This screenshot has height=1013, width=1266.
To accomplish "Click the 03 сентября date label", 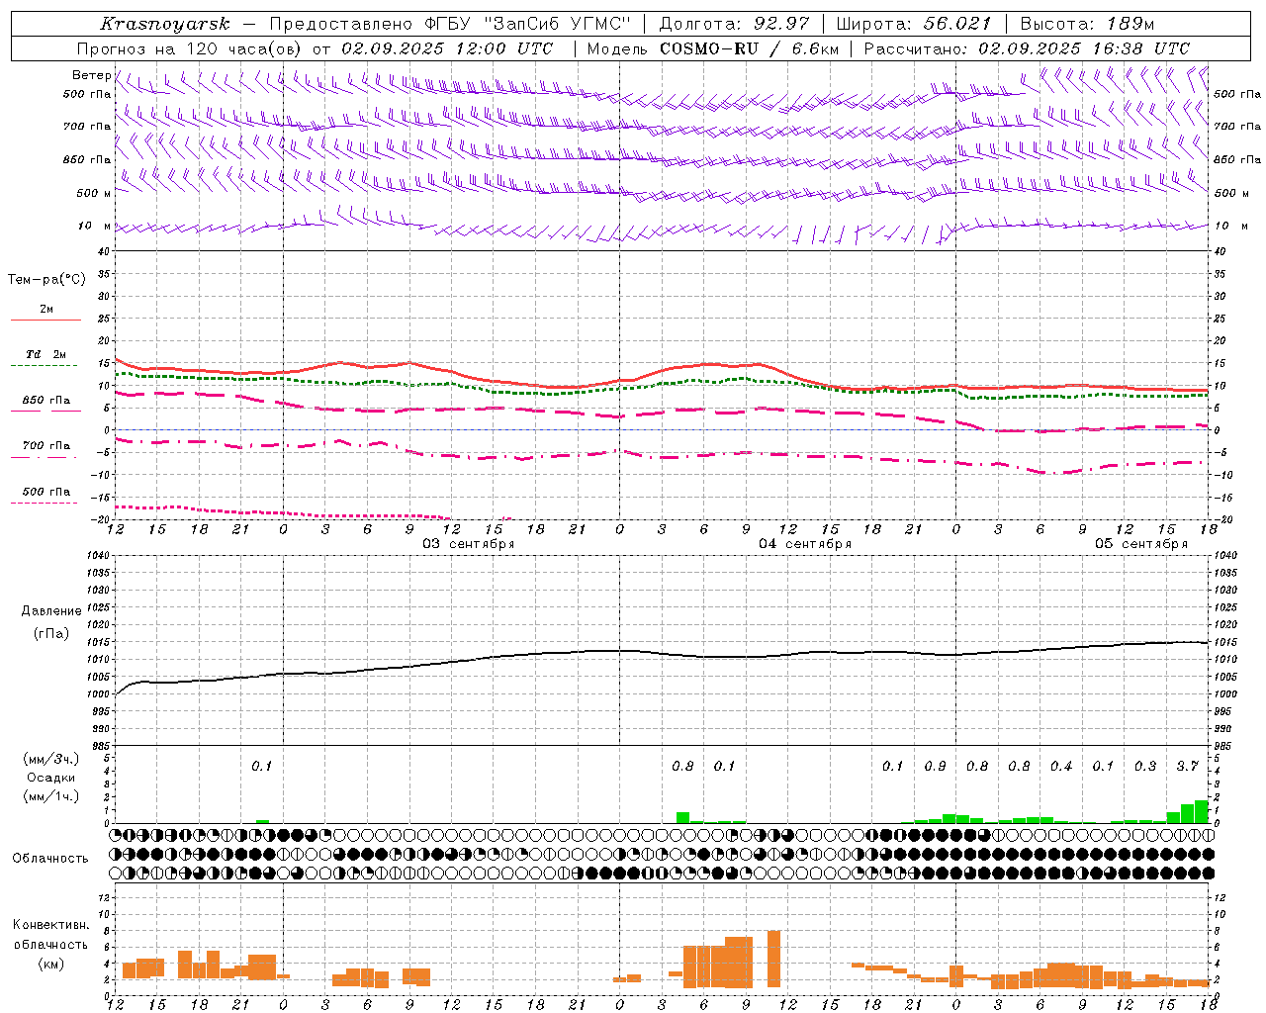I will pyautogui.click(x=469, y=544).
